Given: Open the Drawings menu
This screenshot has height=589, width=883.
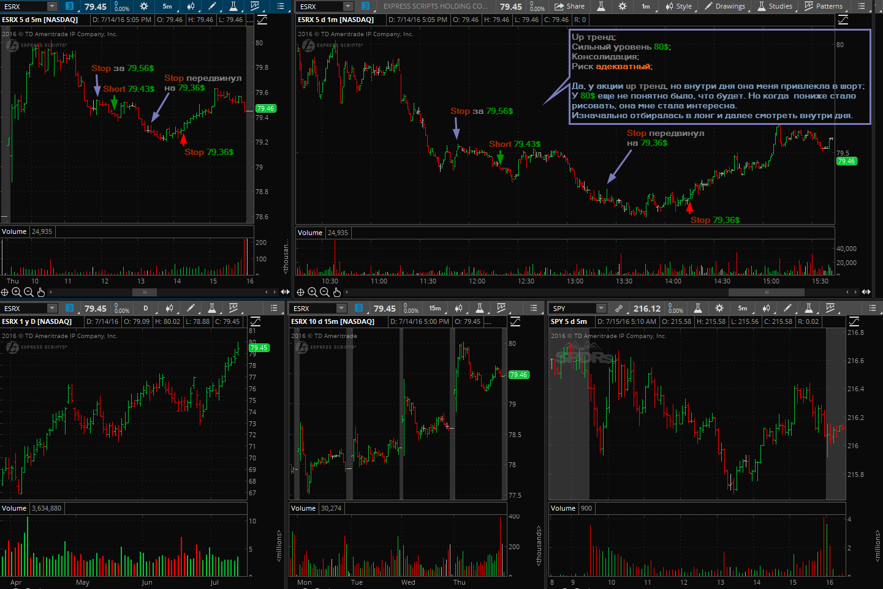Looking at the screenshot, I should pos(725,6).
